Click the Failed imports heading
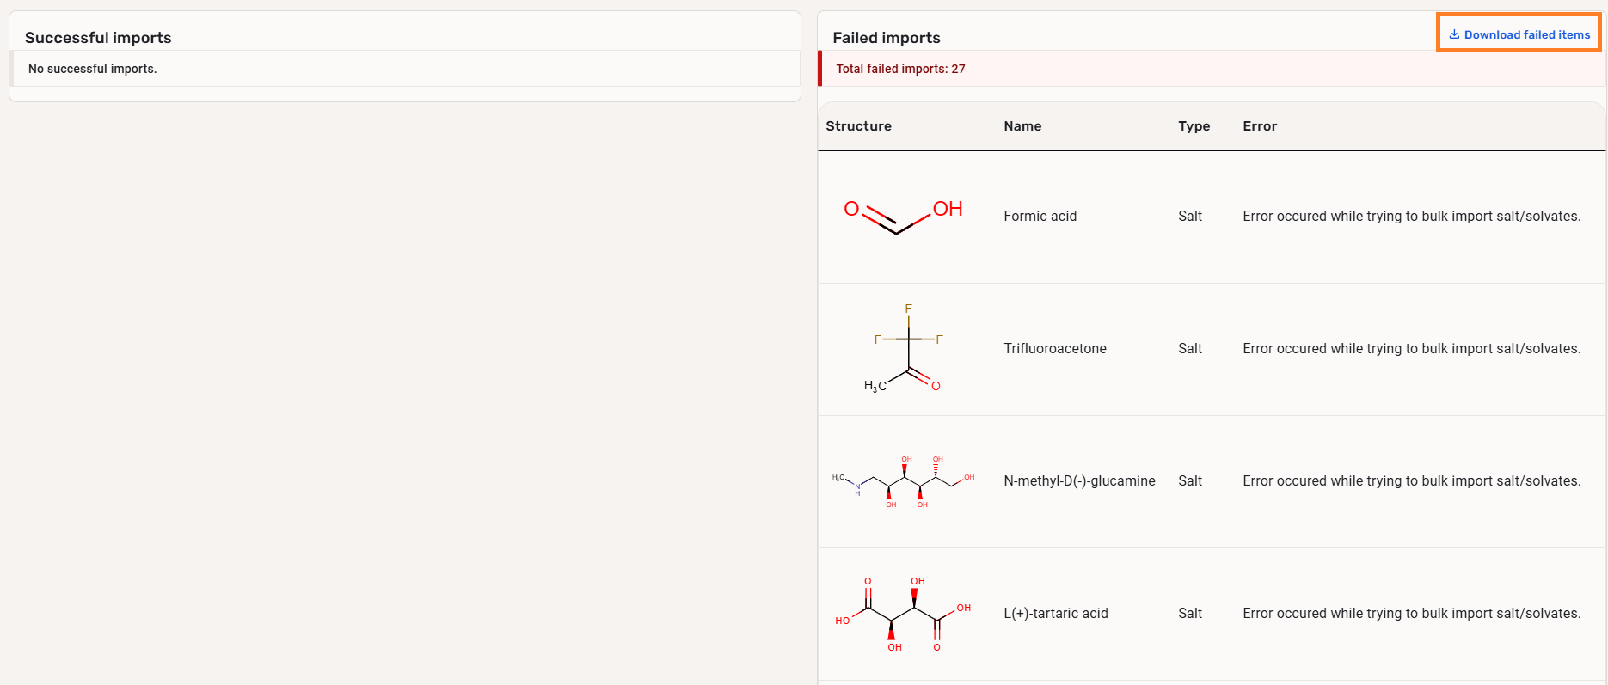Image resolution: width=1608 pixels, height=685 pixels. (886, 38)
